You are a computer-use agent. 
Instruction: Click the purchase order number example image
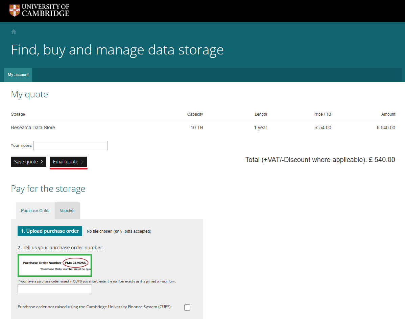pyautogui.click(x=55, y=265)
